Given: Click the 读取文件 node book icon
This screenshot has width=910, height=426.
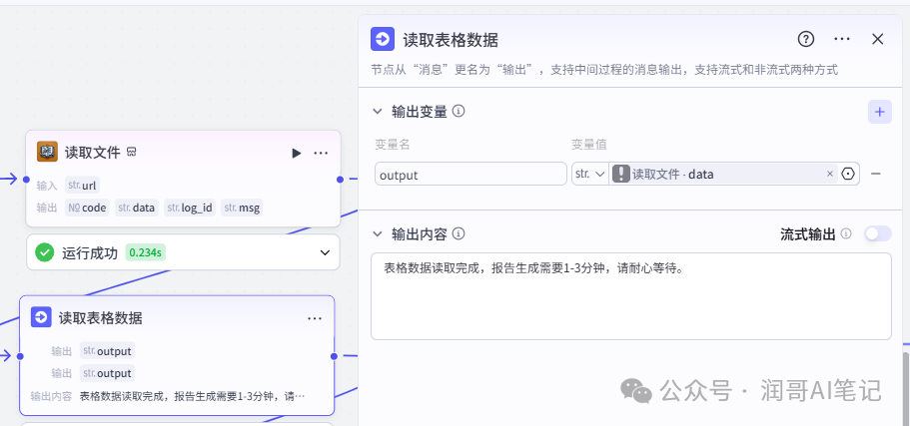Looking at the screenshot, I should point(47,152).
